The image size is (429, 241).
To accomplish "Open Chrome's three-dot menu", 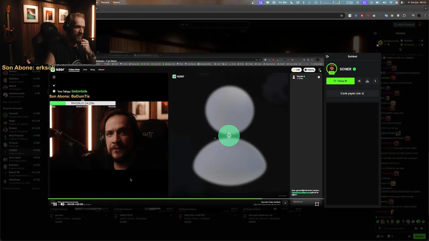I will [x=425, y=15].
